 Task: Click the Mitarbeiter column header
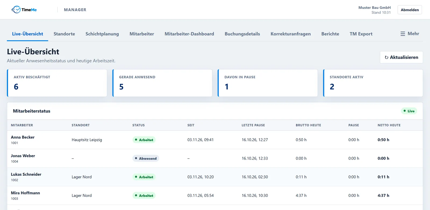click(22, 125)
